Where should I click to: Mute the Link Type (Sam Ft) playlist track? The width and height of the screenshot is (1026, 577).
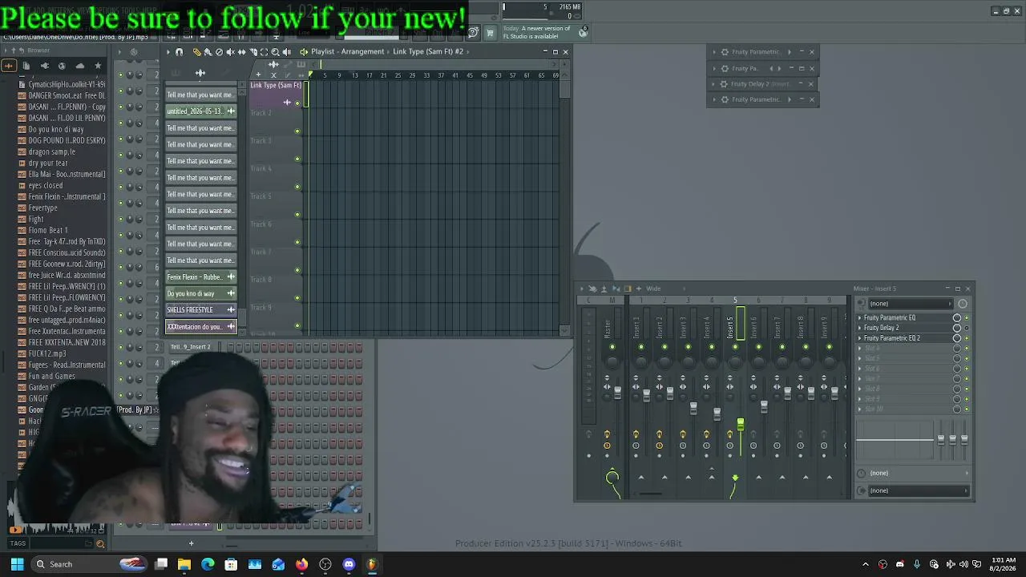(x=297, y=103)
